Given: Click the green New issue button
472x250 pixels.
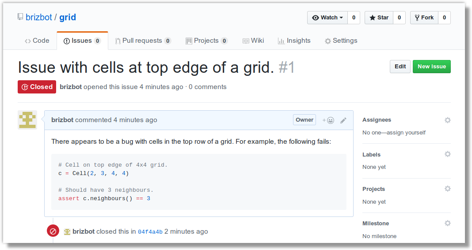Looking at the screenshot, I should [431, 67].
